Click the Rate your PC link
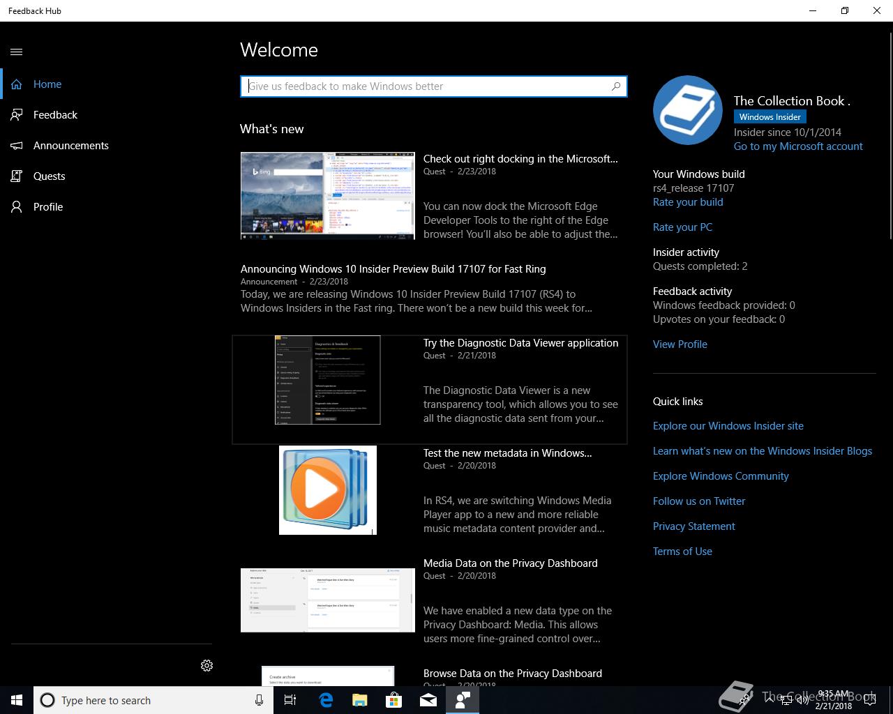 [x=682, y=227]
